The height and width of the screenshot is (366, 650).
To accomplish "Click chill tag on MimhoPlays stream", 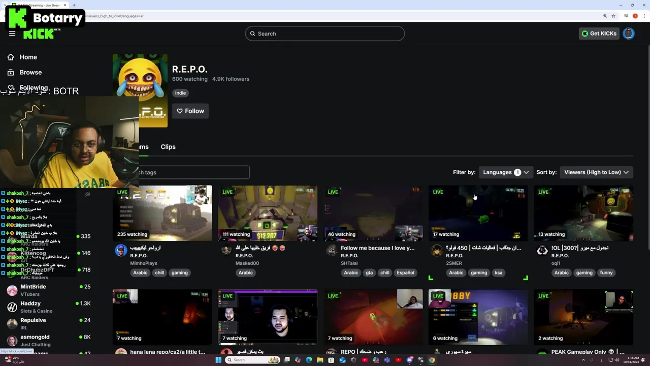I will coord(159,273).
